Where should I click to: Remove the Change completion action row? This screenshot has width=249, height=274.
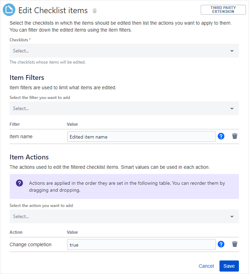coord(235,244)
